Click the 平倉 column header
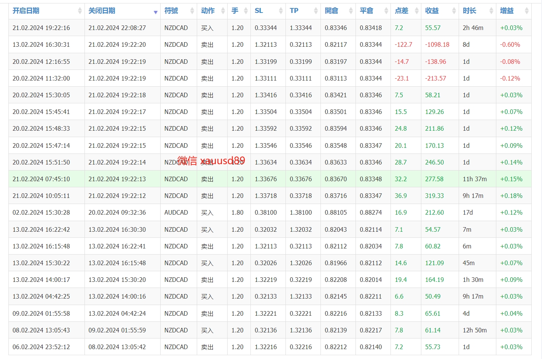 tap(367, 11)
